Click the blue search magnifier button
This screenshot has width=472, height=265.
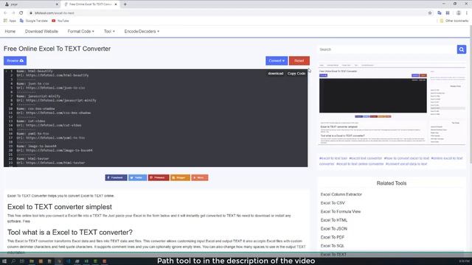(x=462, y=49)
